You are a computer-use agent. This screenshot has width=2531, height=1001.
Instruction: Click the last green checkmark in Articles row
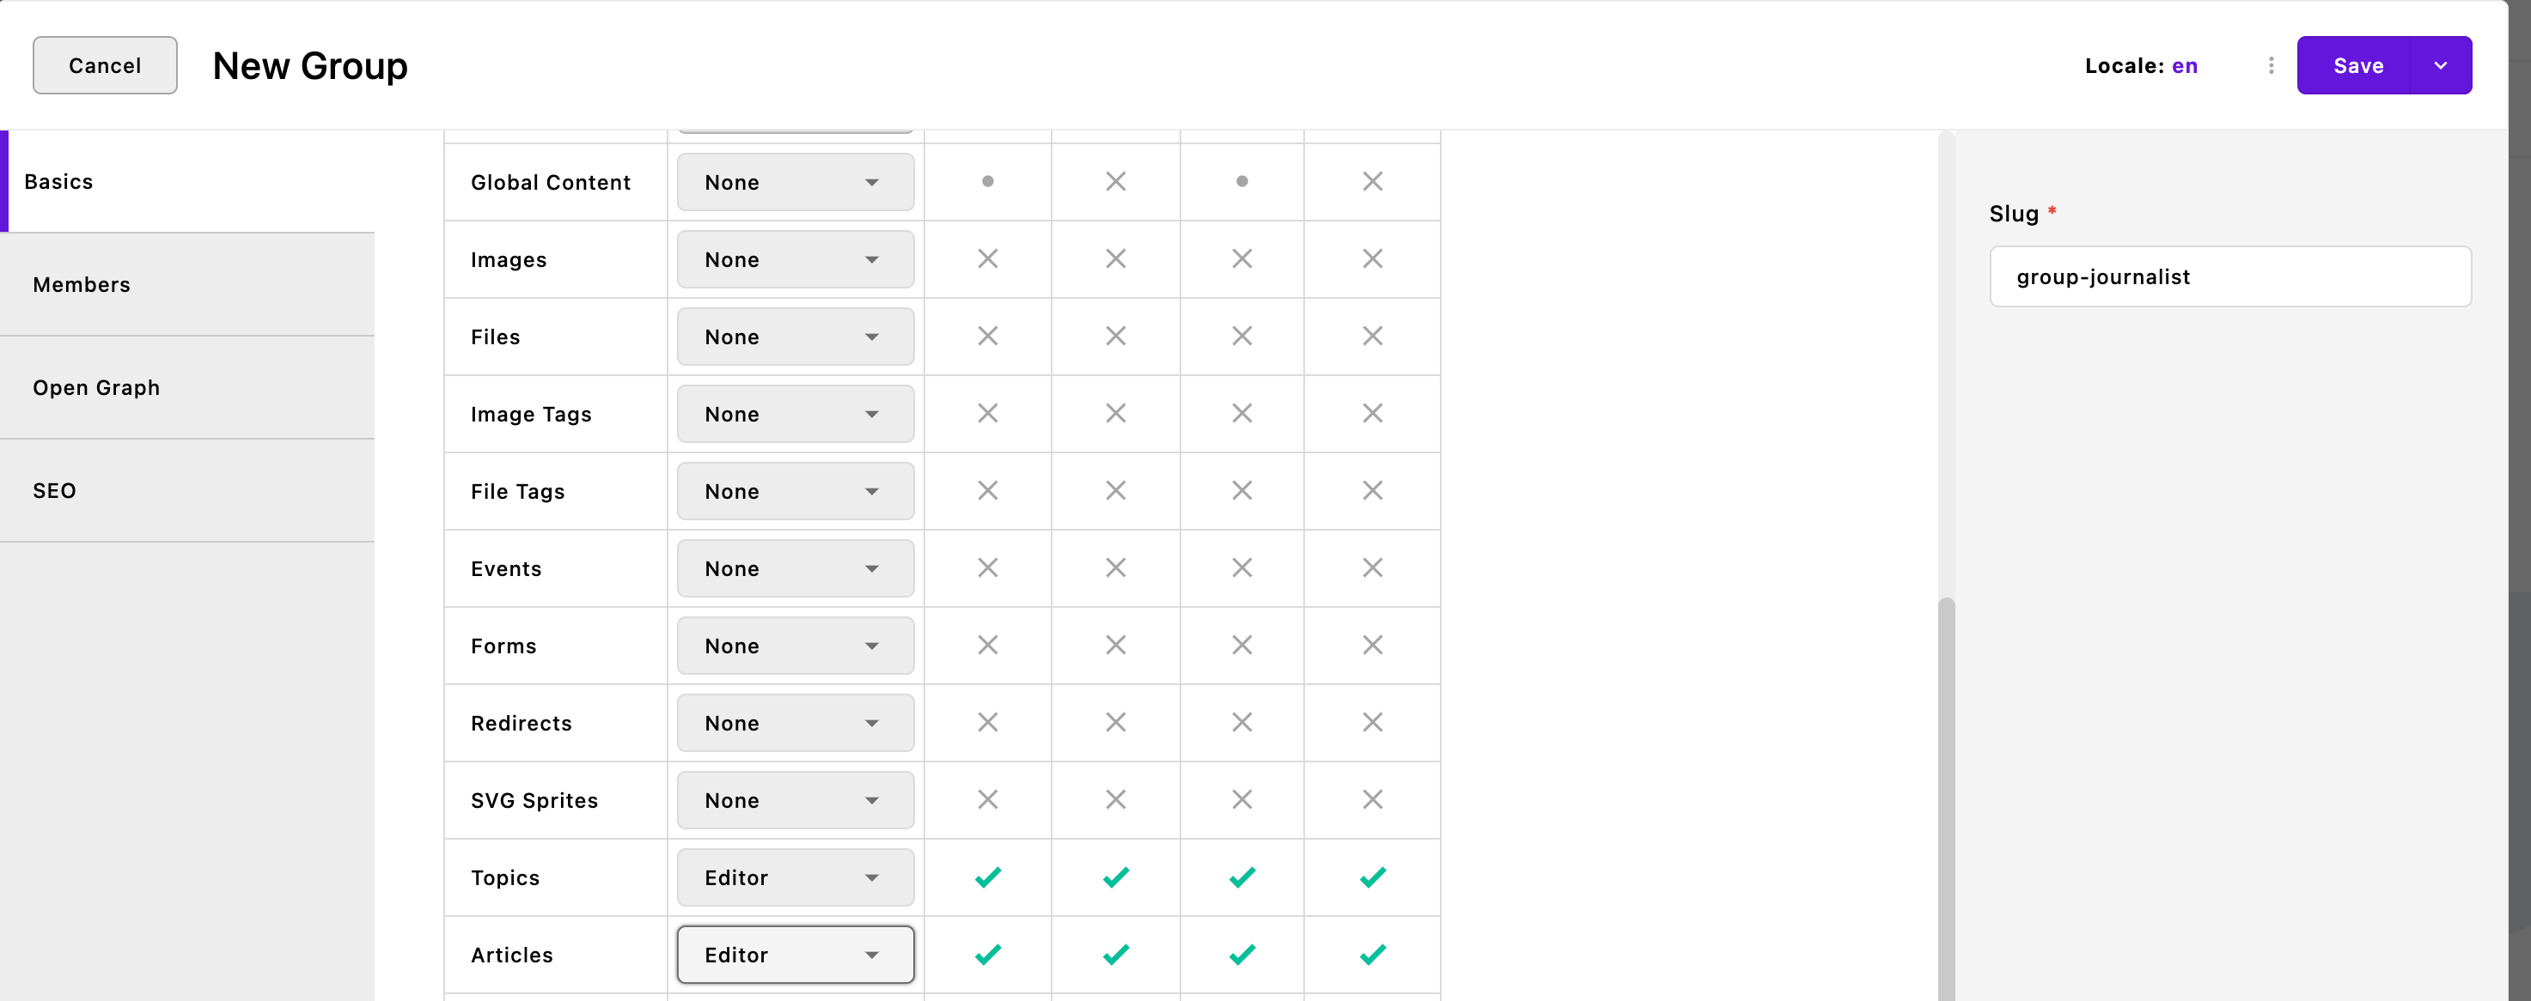1373,955
